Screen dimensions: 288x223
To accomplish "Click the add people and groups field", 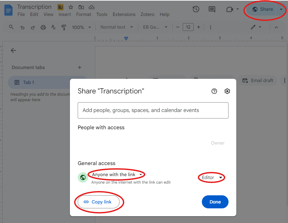I will [x=153, y=110].
